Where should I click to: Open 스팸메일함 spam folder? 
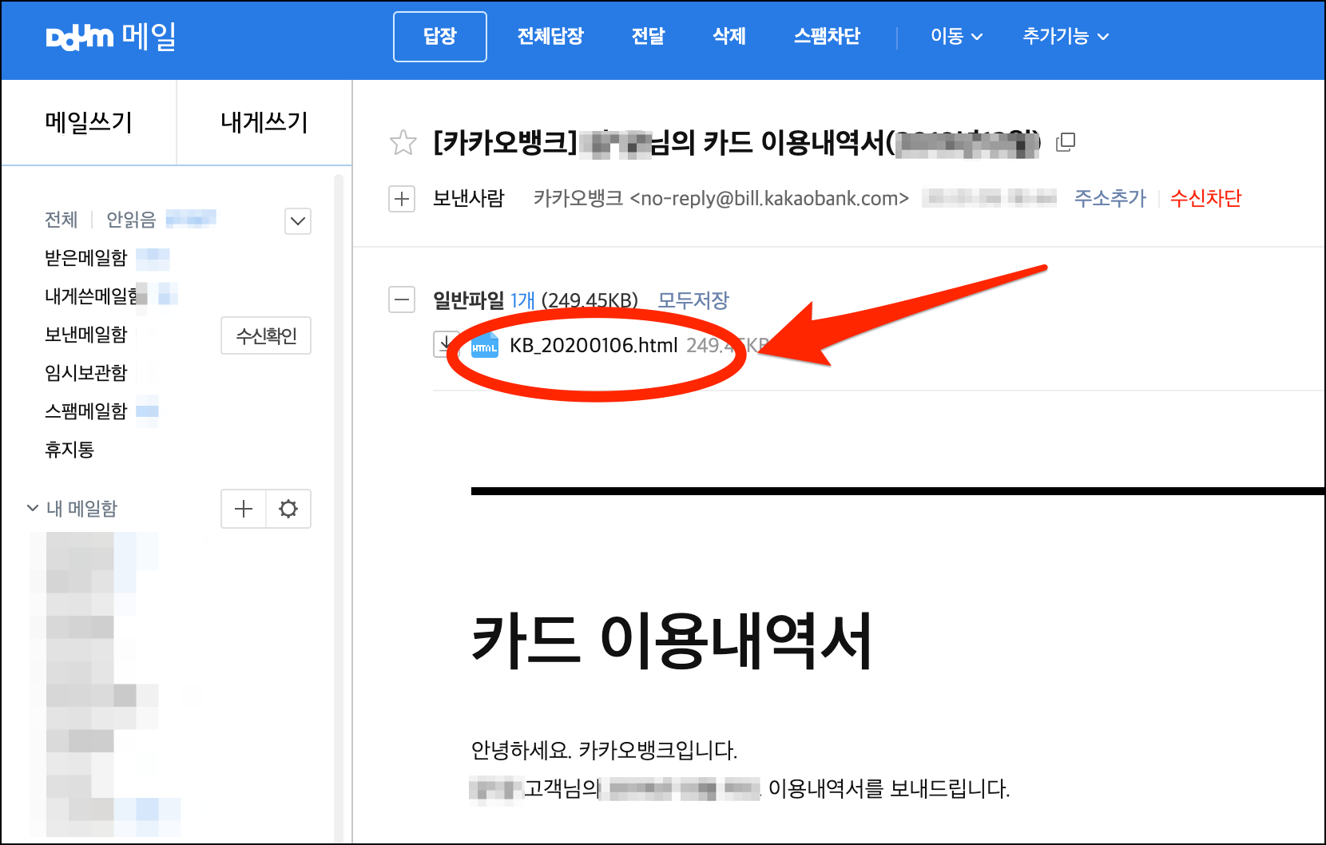[86, 411]
